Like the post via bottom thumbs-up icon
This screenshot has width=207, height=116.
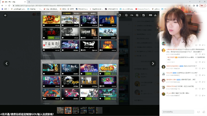(x=204, y=112)
